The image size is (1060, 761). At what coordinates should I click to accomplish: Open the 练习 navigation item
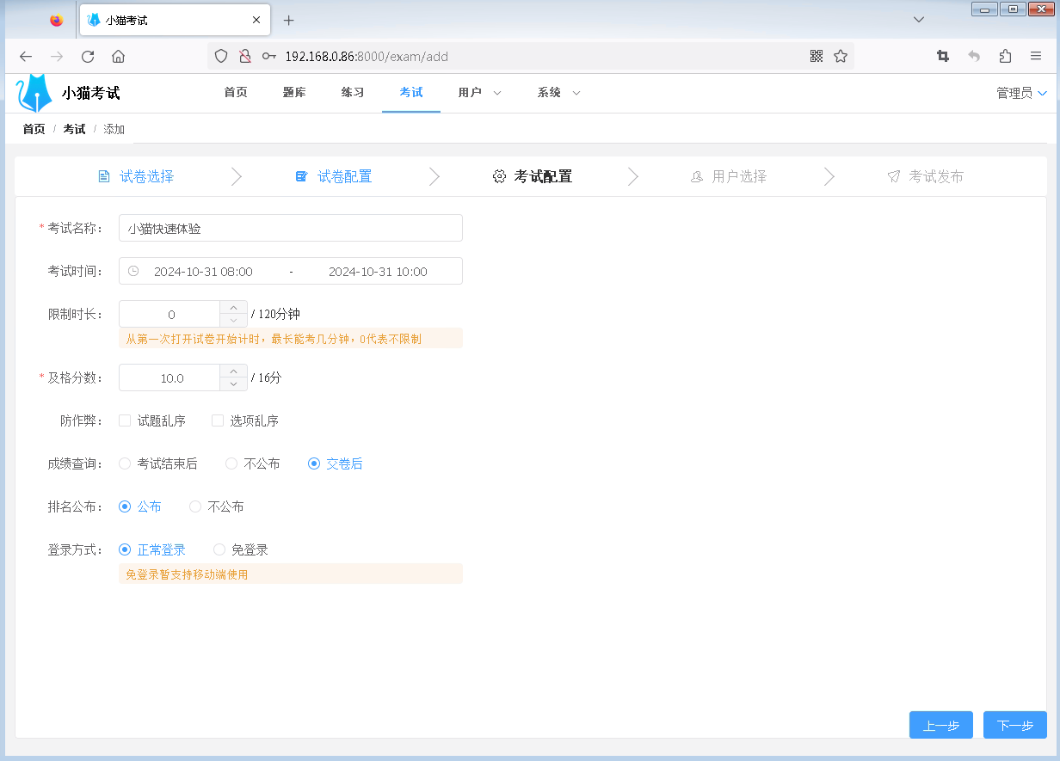352,92
